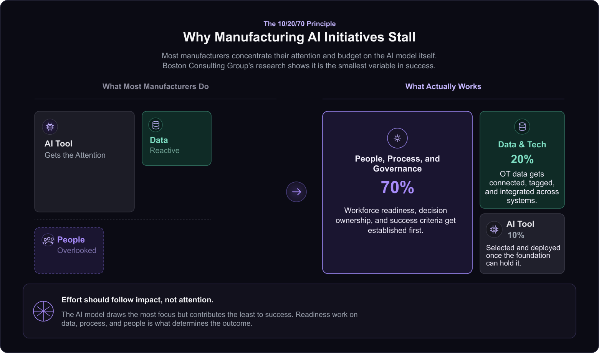Click the 'What Most Manufacturers Do' heading
The width and height of the screenshot is (599, 353).
tap(156, 86)
